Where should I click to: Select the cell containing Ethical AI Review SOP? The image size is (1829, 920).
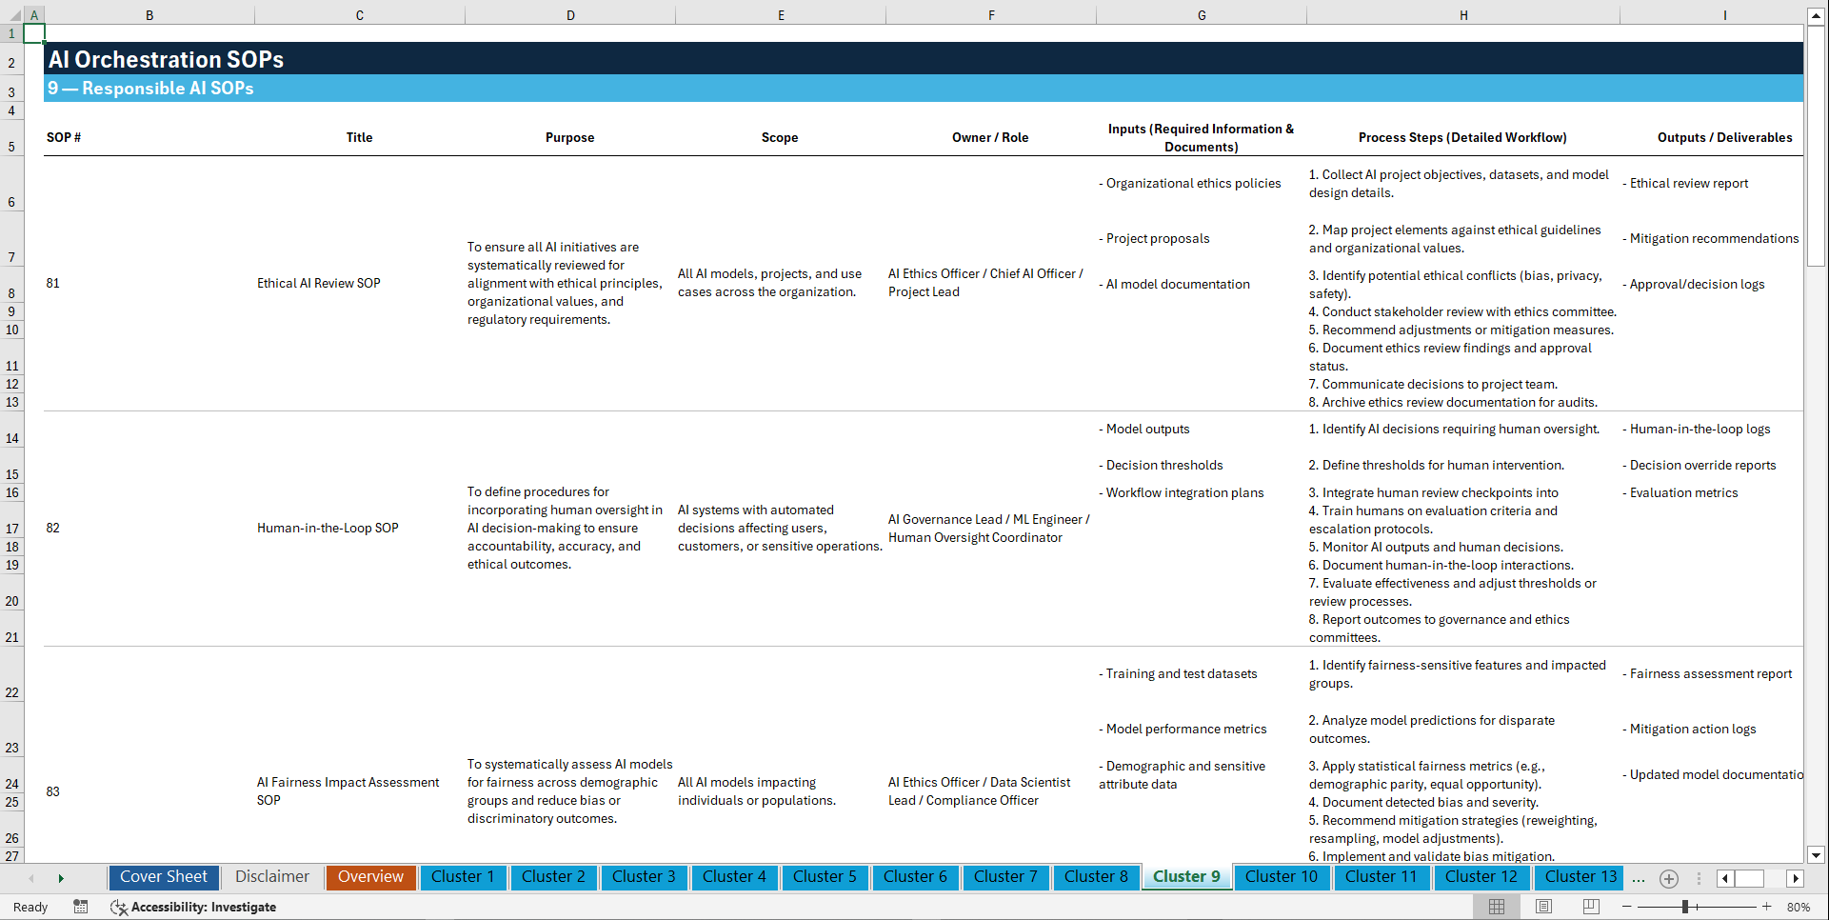(319, 283)
